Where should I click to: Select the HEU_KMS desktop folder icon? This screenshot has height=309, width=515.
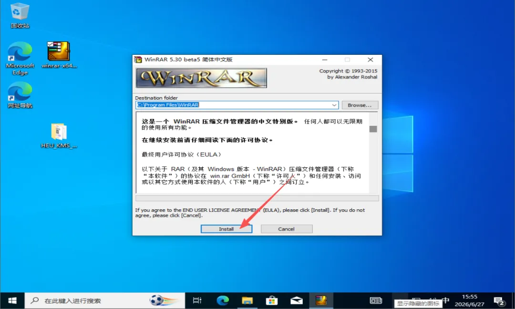(59, 135)
